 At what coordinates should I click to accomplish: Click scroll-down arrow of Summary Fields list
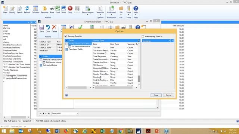click(139, 85)
